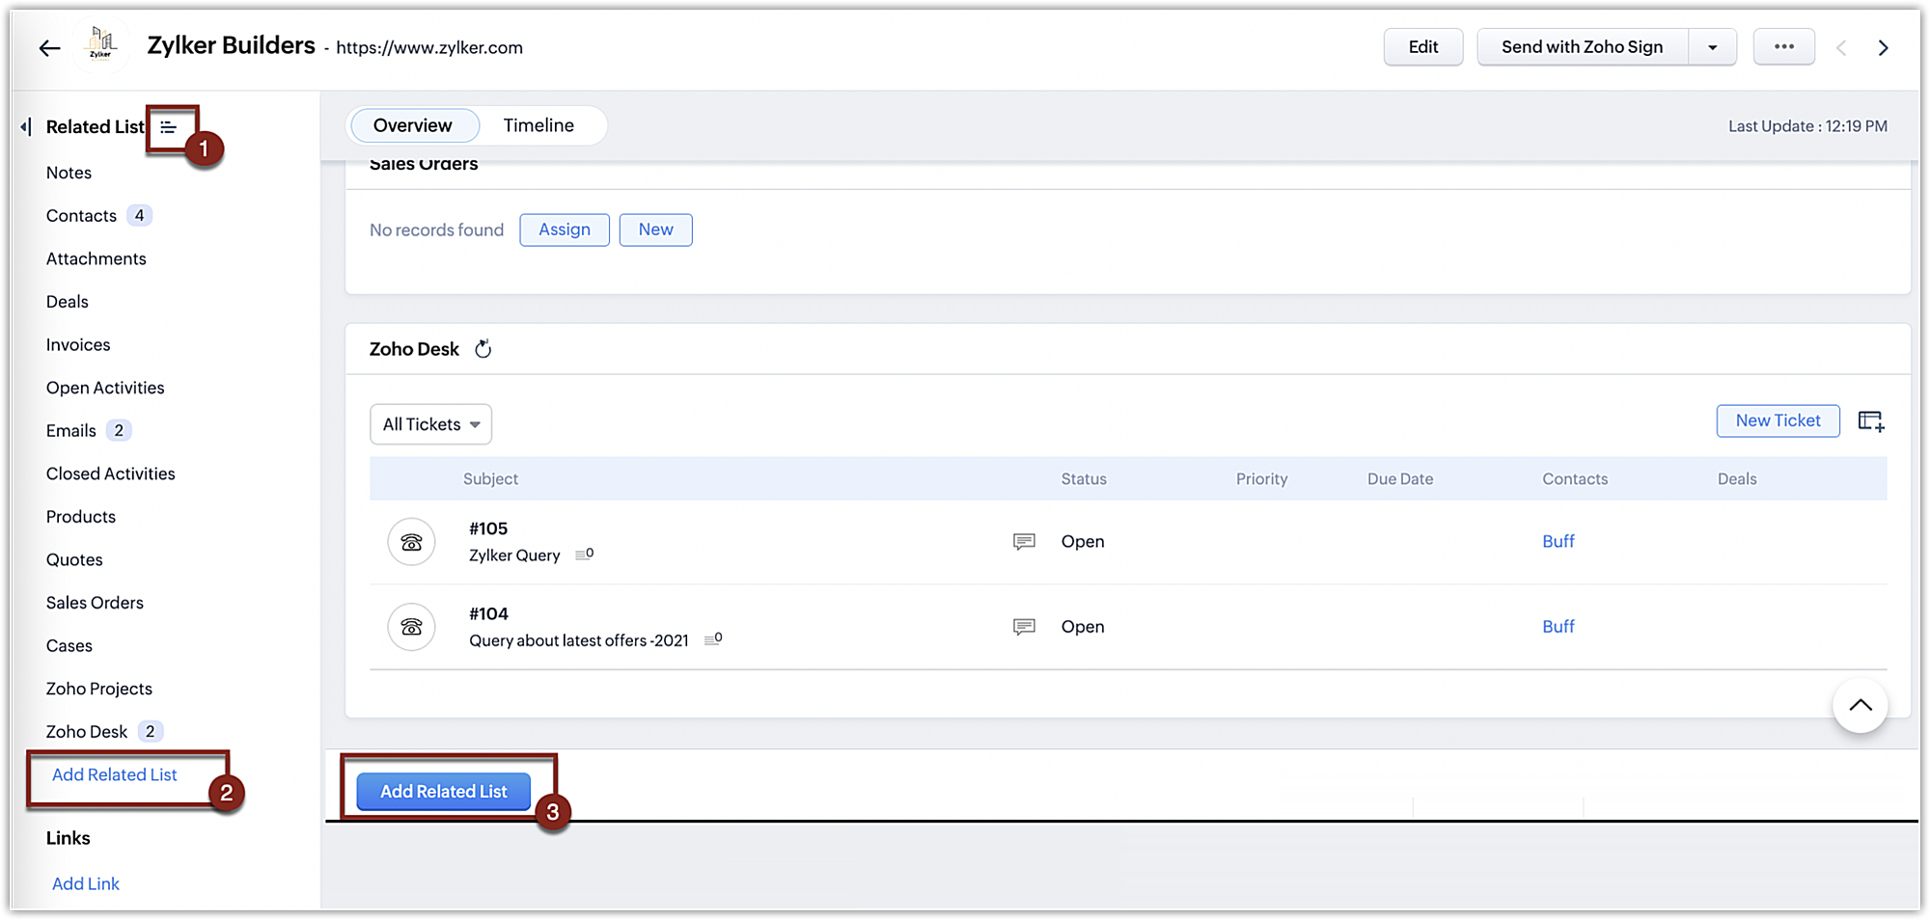This screenshot has width=1930, height=920.
Task: Click the Subject column header
Action: pyautogui.click(x=490, y=479)
